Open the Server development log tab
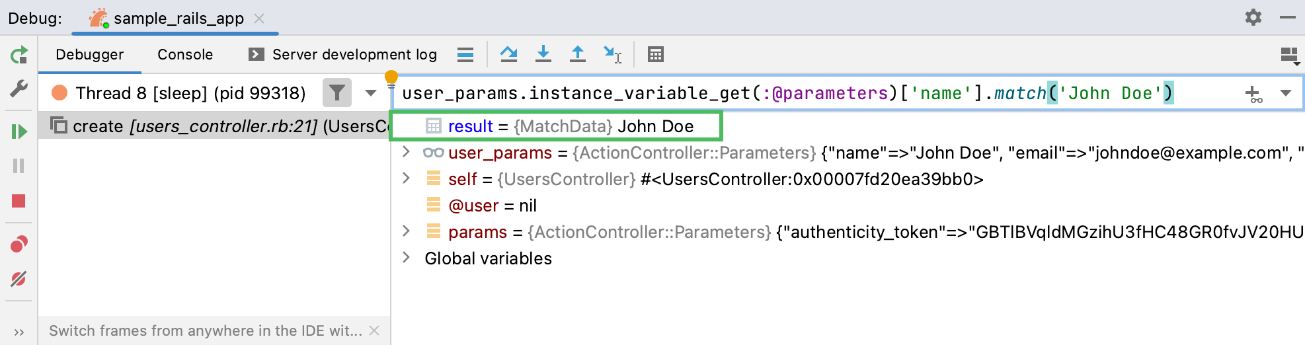Image resolution: width=1305 pixels, height=345 pixels. click(343, 54)
